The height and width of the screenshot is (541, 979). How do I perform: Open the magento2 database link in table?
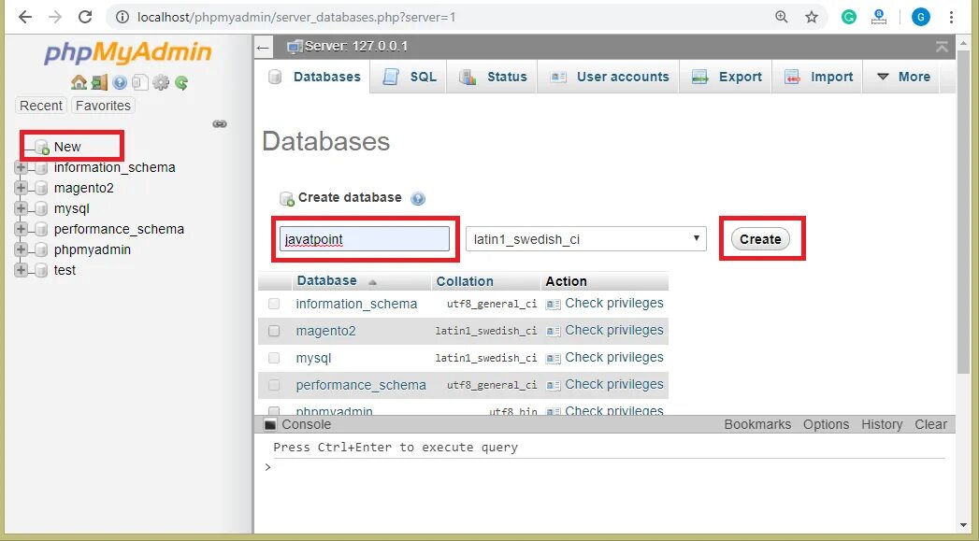pyautogui.click(x=326, y=332)
